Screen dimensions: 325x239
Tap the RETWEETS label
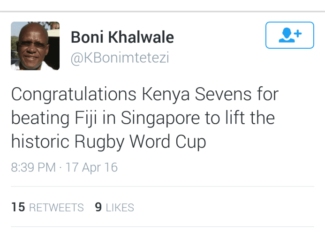click(x=56, y=208)
